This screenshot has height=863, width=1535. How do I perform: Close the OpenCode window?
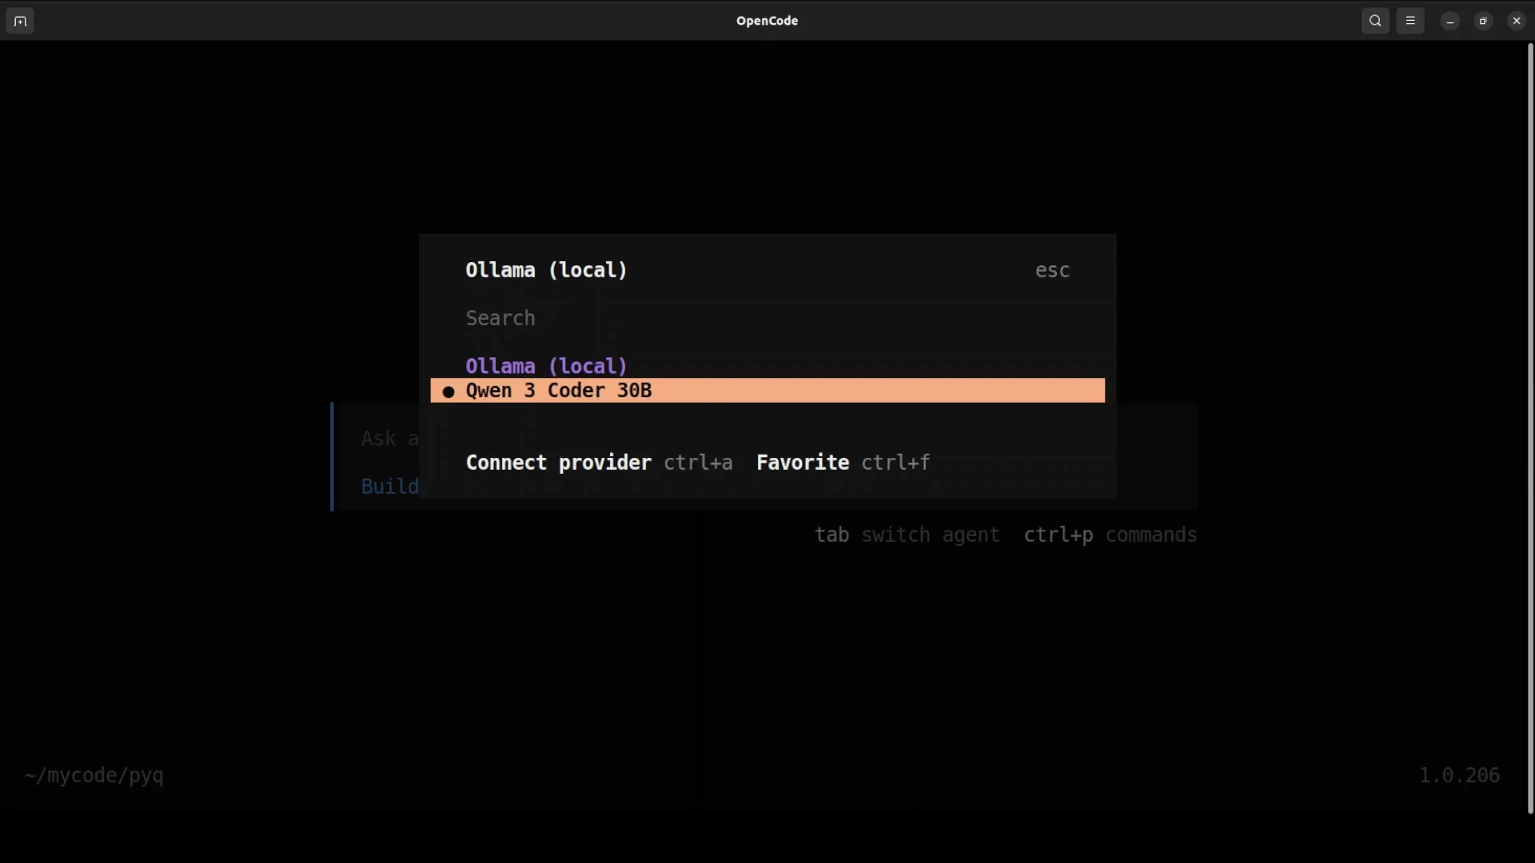click(x=1517, y=21)
